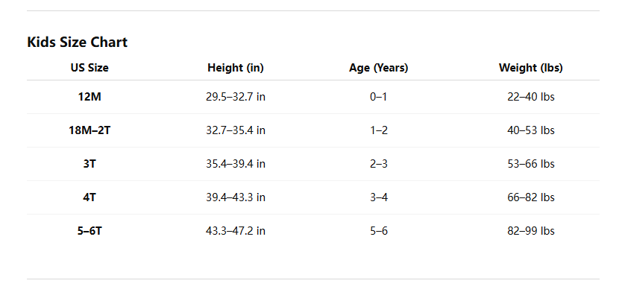Screen dimensions: 622x301
Task: Click the Weight (lbs) column header
Action: coord(531,68)
